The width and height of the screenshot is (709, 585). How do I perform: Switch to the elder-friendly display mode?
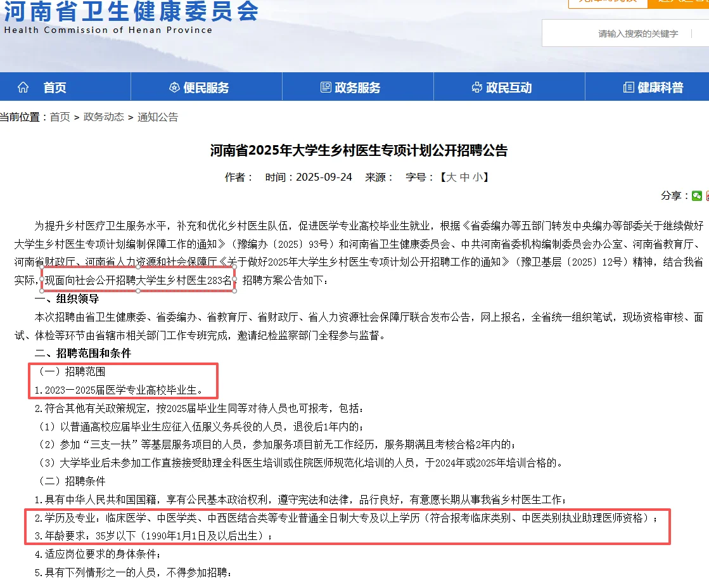(x=681, y=4)
